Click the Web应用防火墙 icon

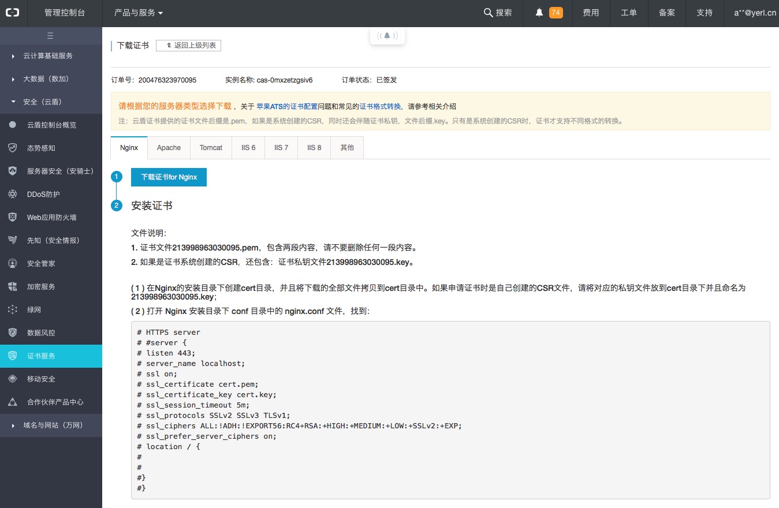click(13, 217)
